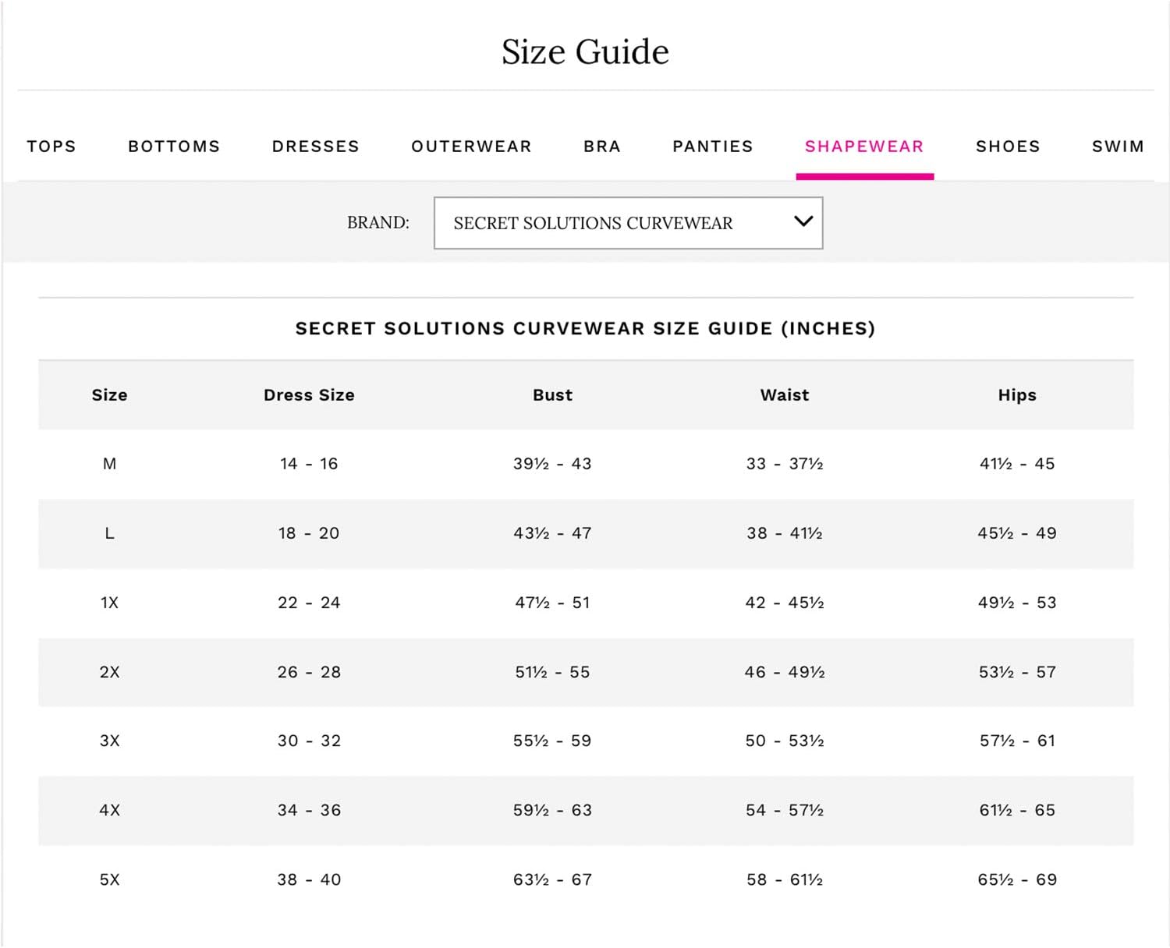The image size is (1170, 948).
Task: Select the 5X size row label
Action: [109, 879]
